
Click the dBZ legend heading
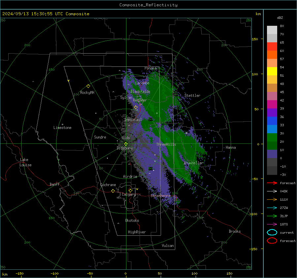click(x=280, y=18)
